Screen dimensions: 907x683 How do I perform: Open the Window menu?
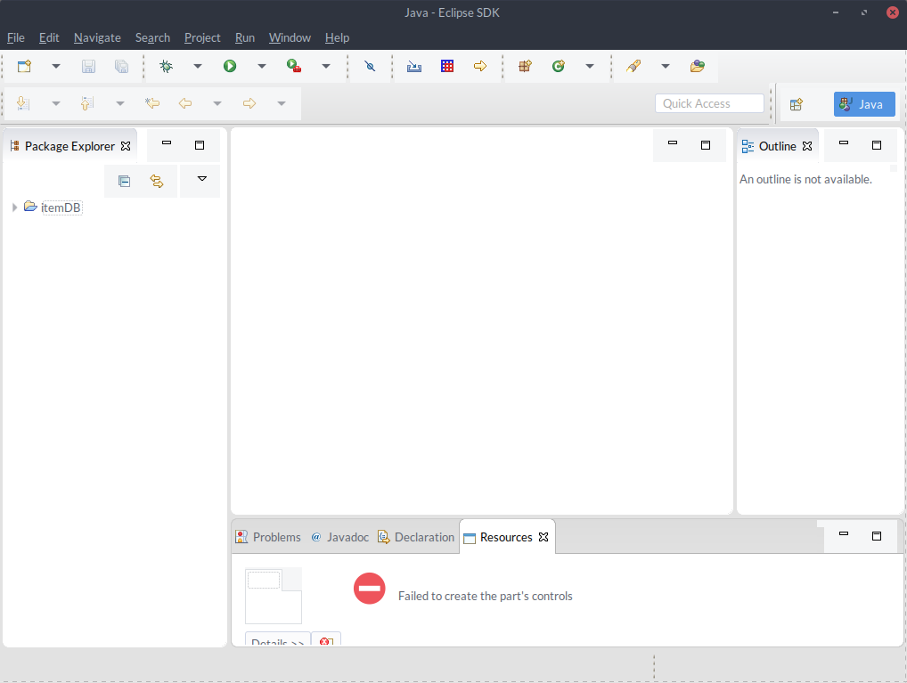tap(290, 37)
